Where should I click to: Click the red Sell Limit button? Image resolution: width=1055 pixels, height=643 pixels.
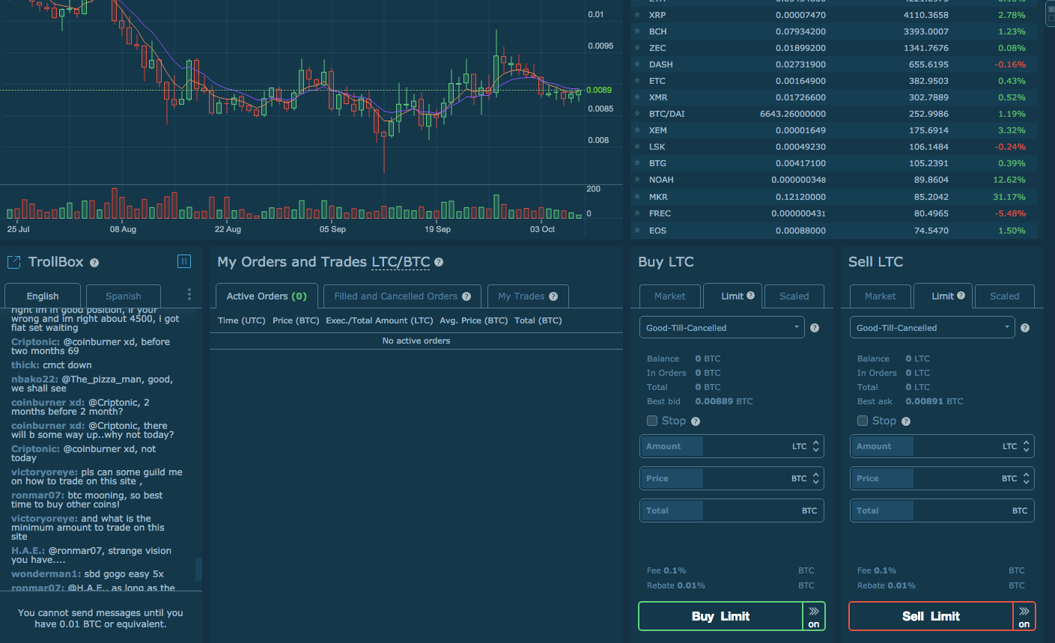(x=931, y=617)
